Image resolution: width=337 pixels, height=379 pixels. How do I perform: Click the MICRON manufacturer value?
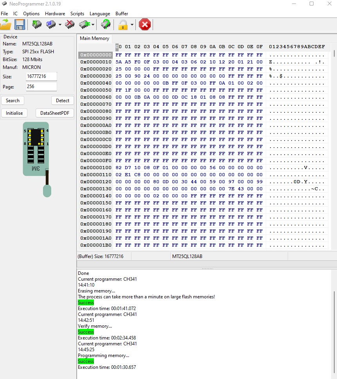coord(31,67)
